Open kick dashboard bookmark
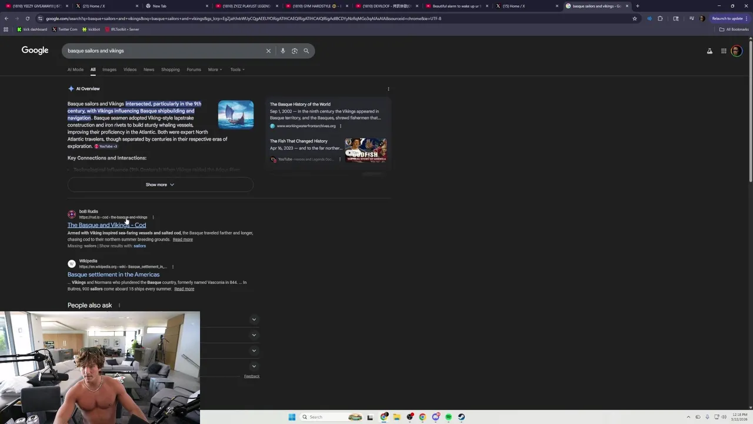 [32, 29]
